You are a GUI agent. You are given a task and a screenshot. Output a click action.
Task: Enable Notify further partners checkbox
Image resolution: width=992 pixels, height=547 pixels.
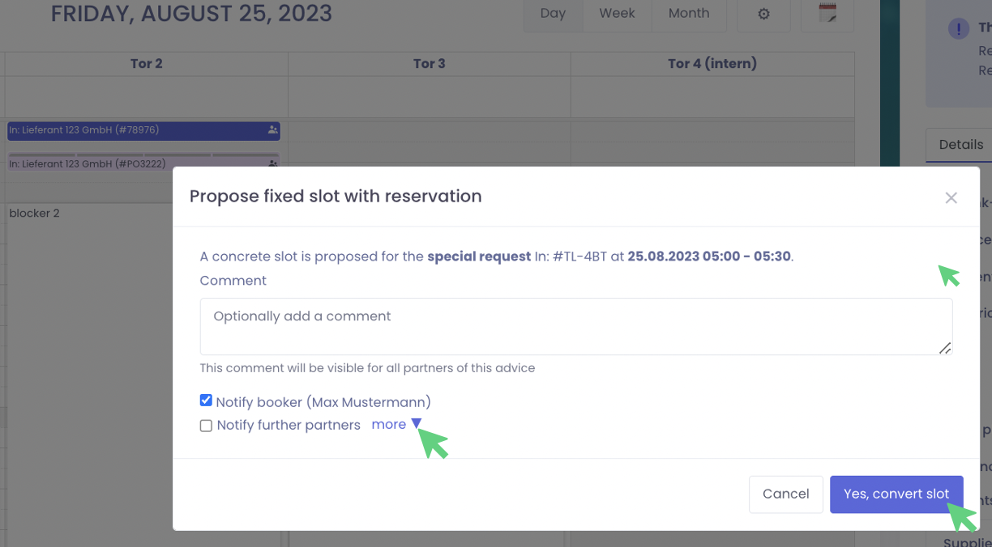(206, 426)
